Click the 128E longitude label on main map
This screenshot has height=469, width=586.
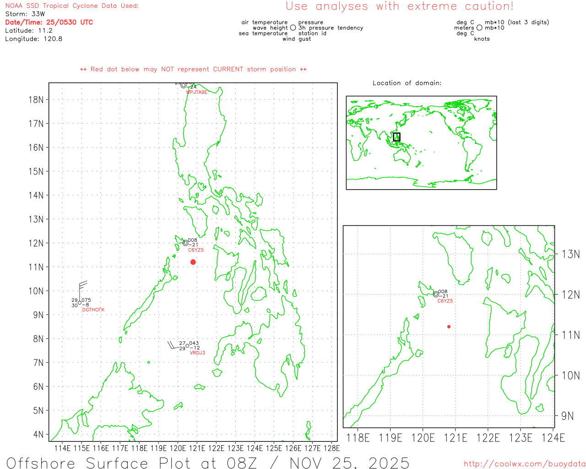(331, 448)
